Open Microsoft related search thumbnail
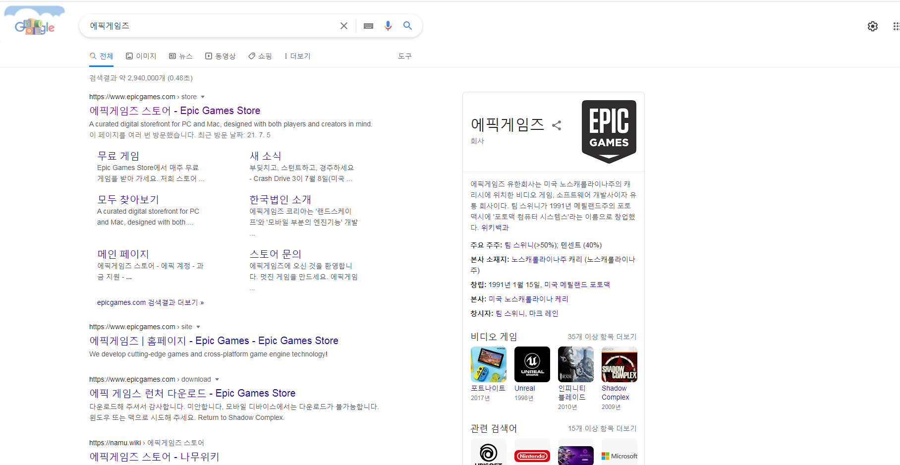The width and height of the screenshot is (900, 465). (x=619, y=452)
